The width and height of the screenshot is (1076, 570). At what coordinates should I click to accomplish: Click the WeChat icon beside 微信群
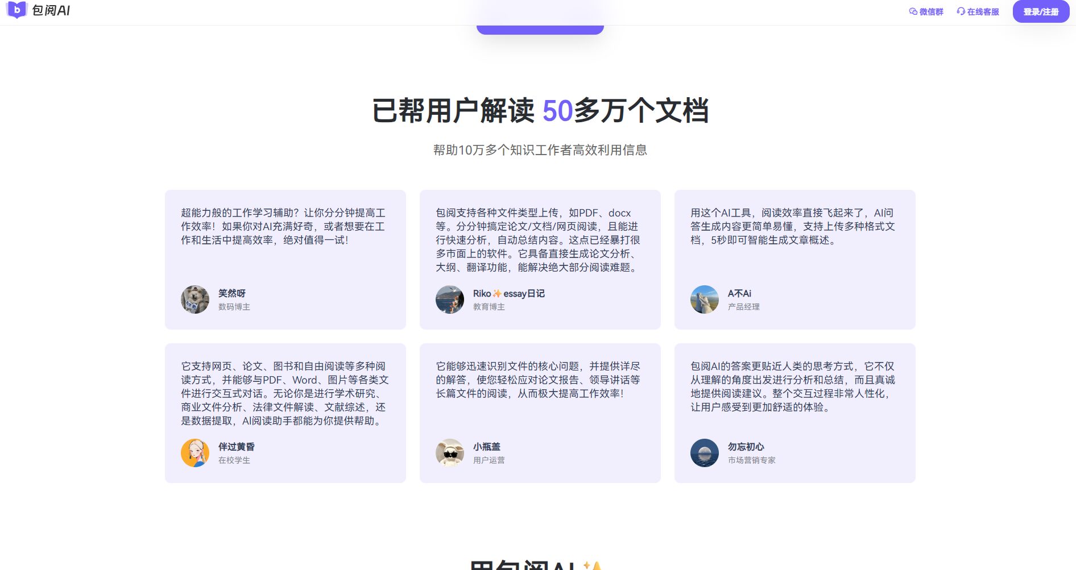[x=913, y=12]
